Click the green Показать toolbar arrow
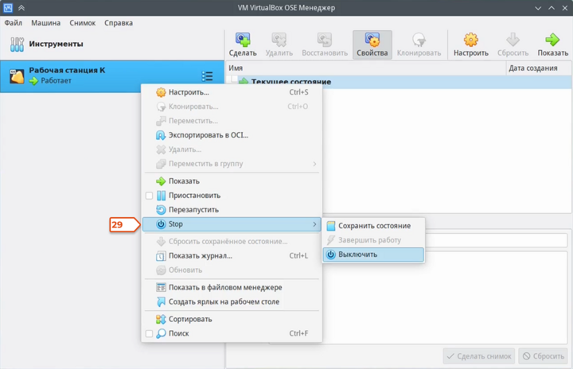Viewport: 573px width, 369px height. point(552,40)
